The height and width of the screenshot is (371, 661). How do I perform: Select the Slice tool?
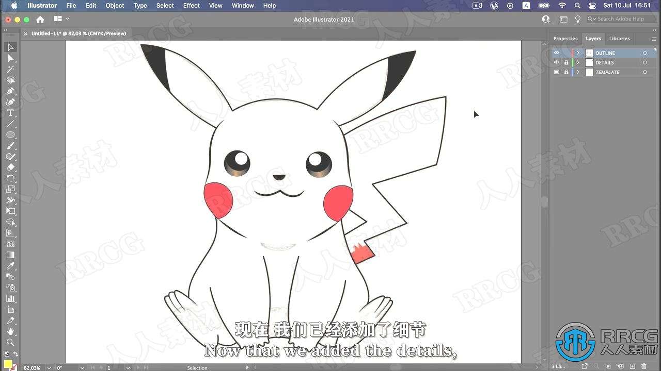(10, 321)
